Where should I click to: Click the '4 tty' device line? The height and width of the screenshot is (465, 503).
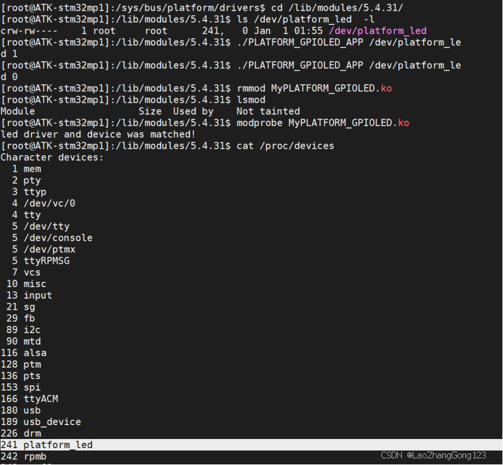(26, 215)
